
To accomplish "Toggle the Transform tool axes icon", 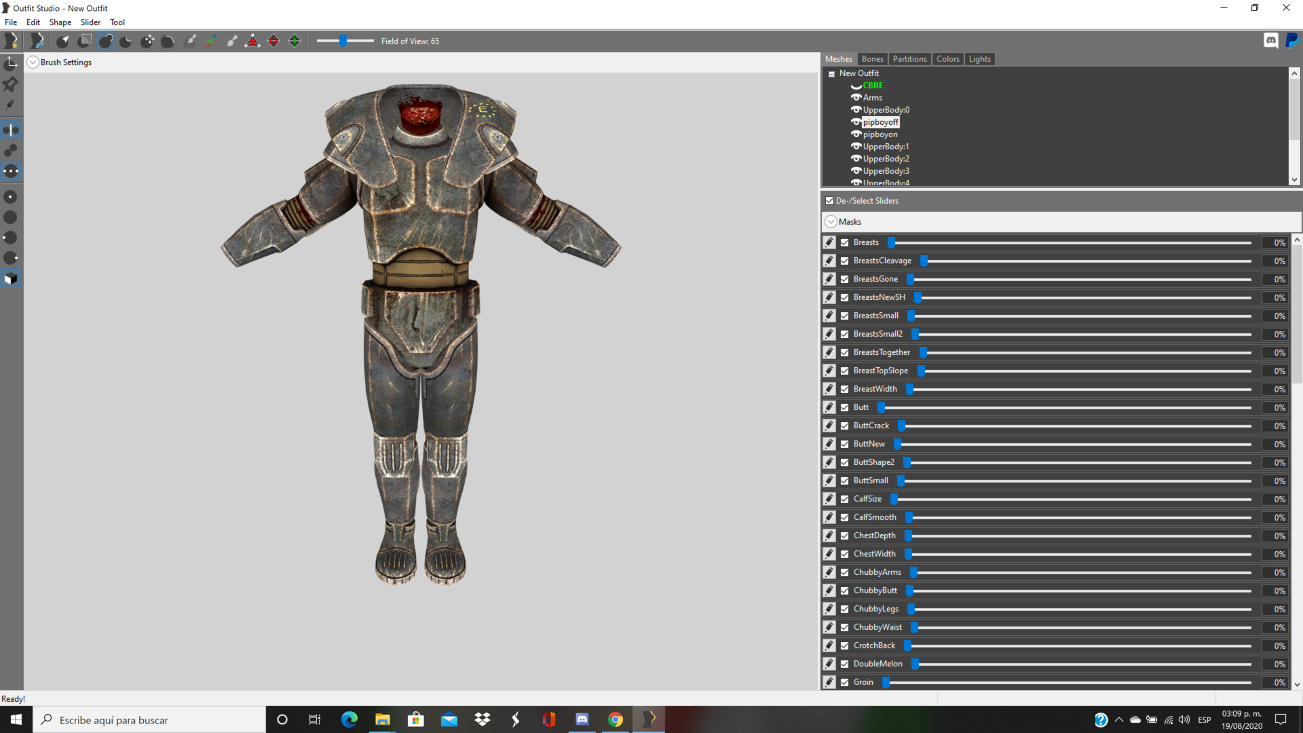I will pos(11,64).
